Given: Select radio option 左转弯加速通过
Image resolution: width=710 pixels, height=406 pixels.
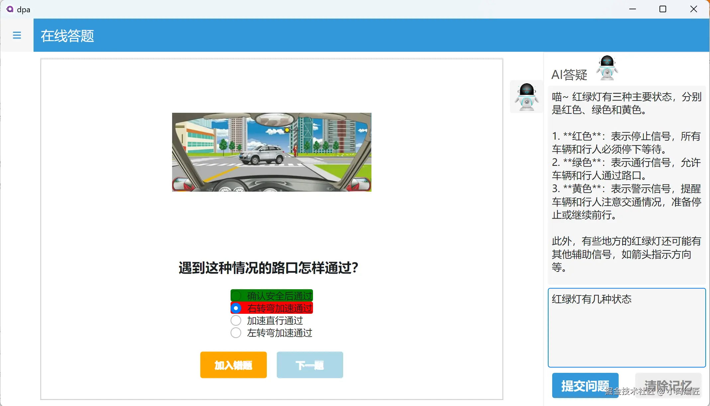Looking at the screenshot, I should [x=236, y=333].
